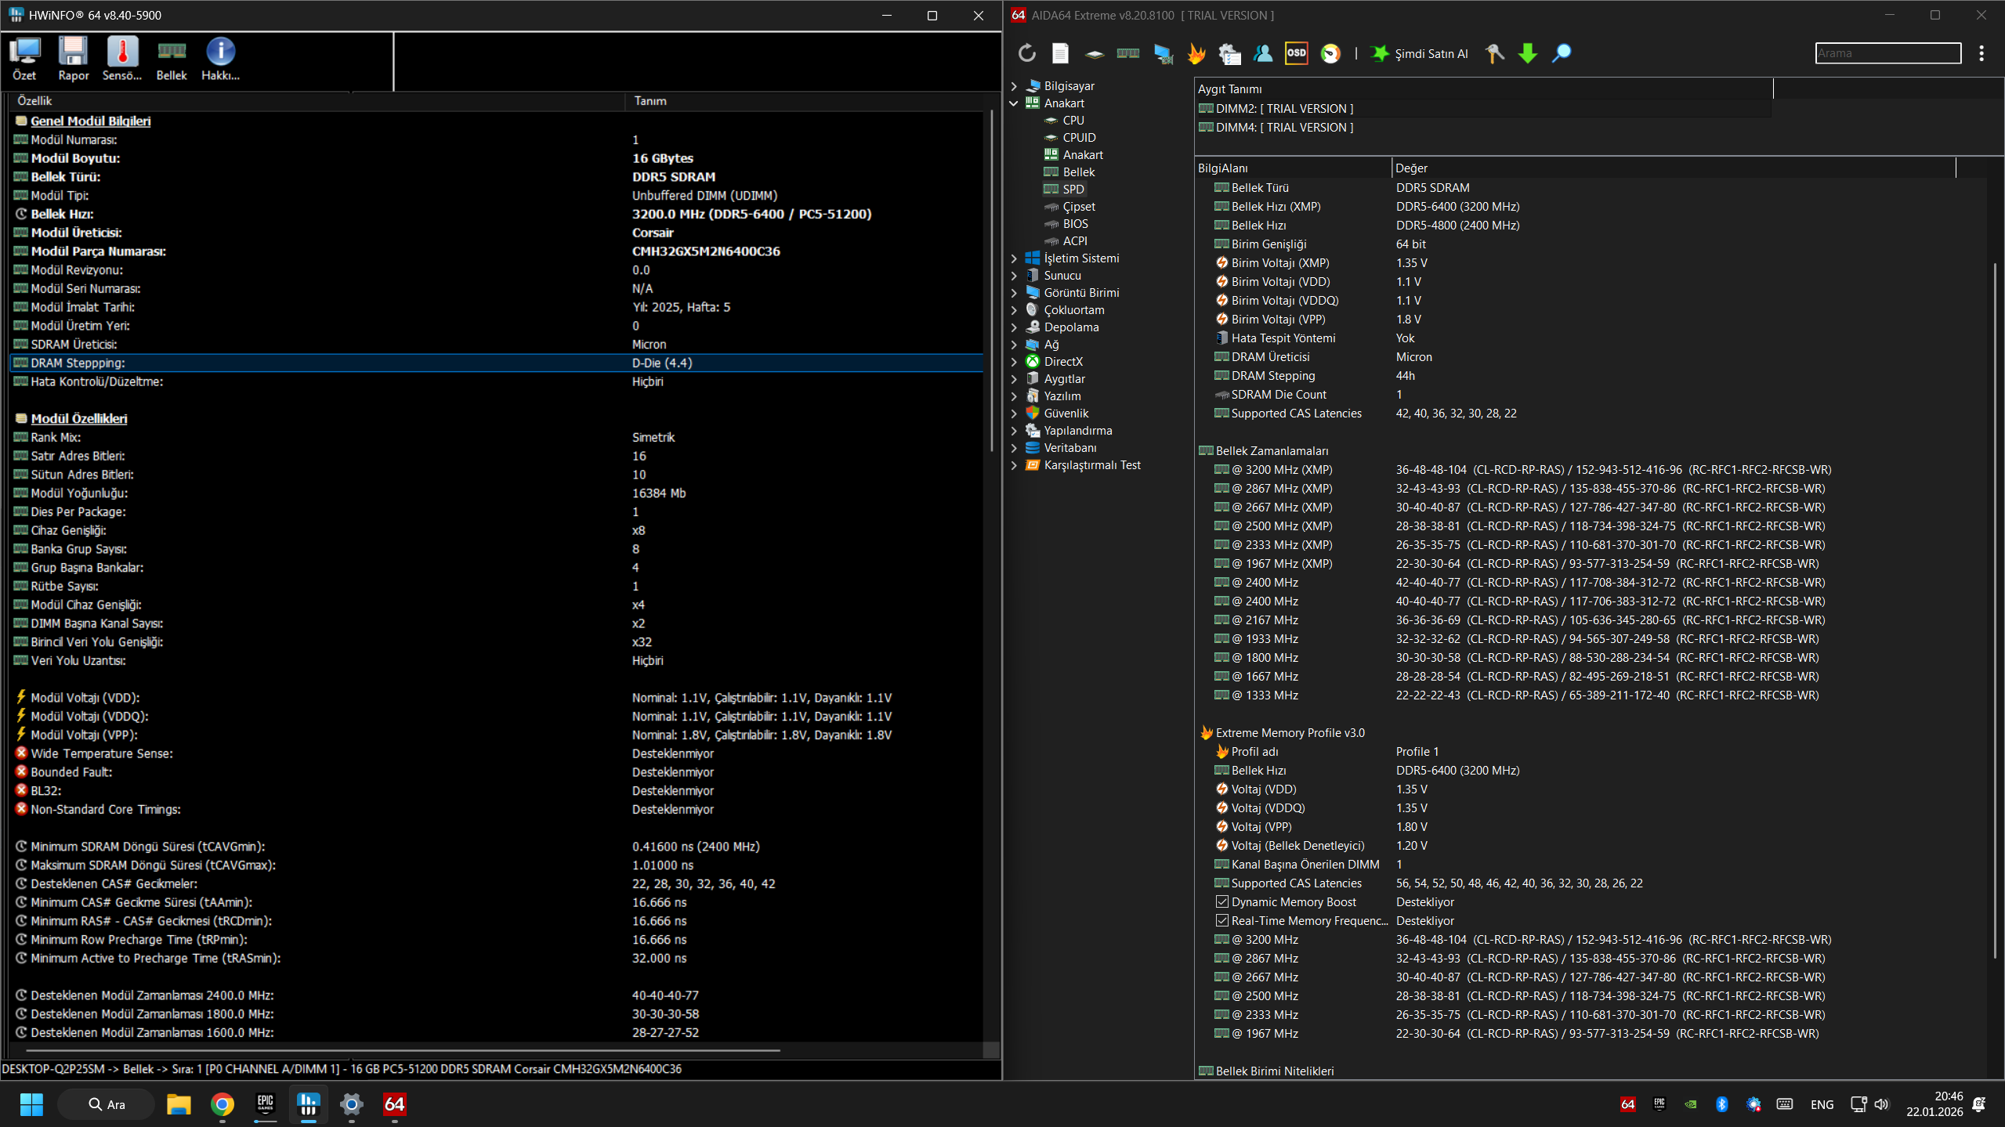
Task: Open the Hakkı... info icon in HWiNFO
Action: pos(220,60)
